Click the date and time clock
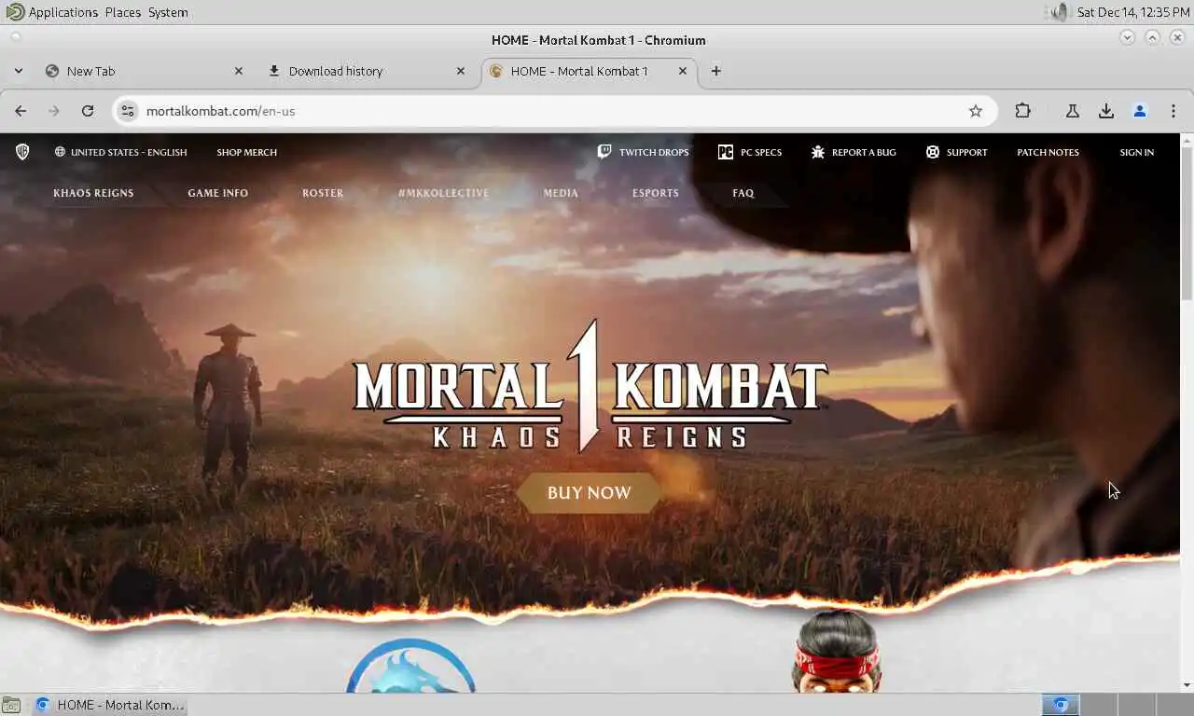The height and width of the screenshot is (716, 1194). click(x=1132, y=12)
